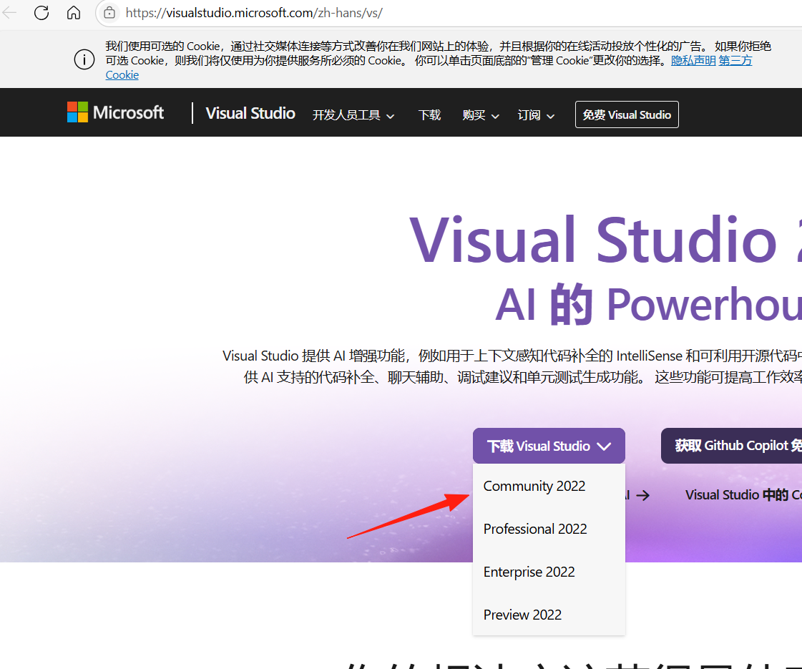Select Enterprise 2022 download option

(x=529, y=572)
